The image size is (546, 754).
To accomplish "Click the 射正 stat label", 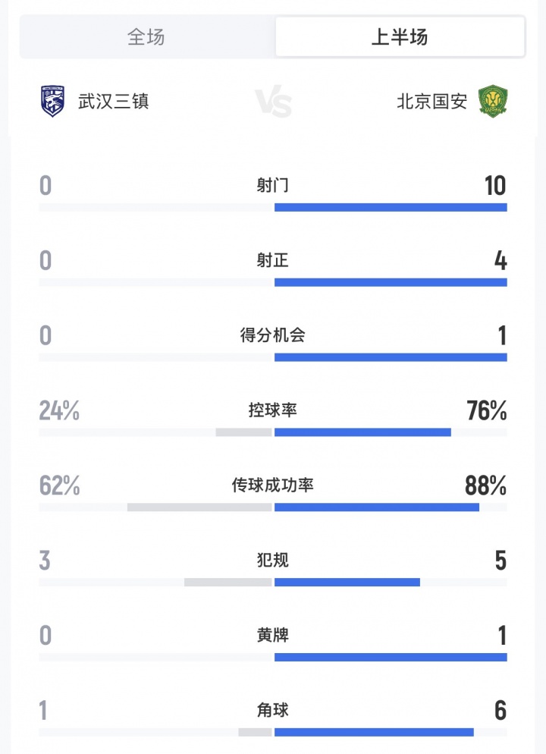I will (273, 260).
